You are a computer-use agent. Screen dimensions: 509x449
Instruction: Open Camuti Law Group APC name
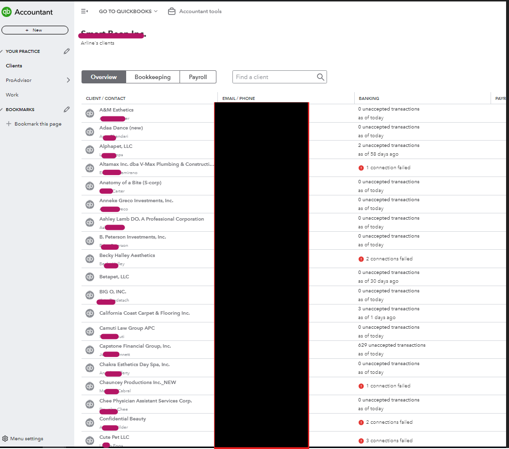click(127, 328)
